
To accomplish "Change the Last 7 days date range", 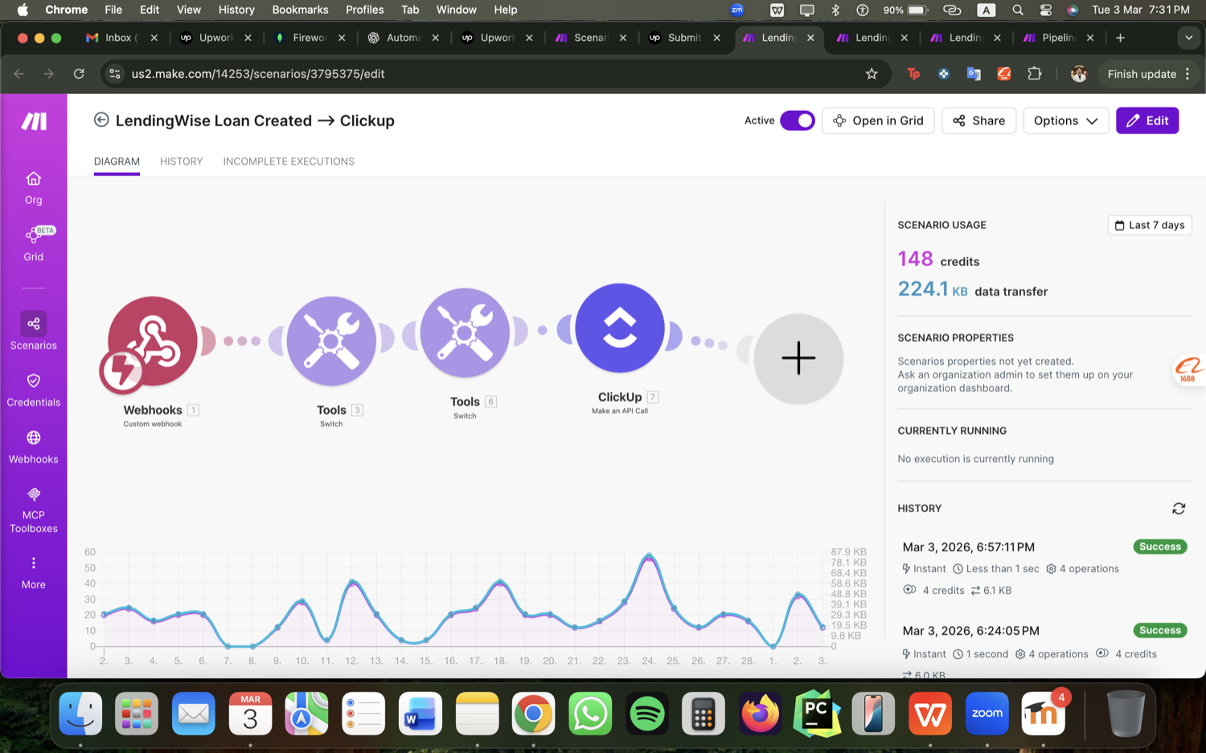I will [x=1150, y=225].
